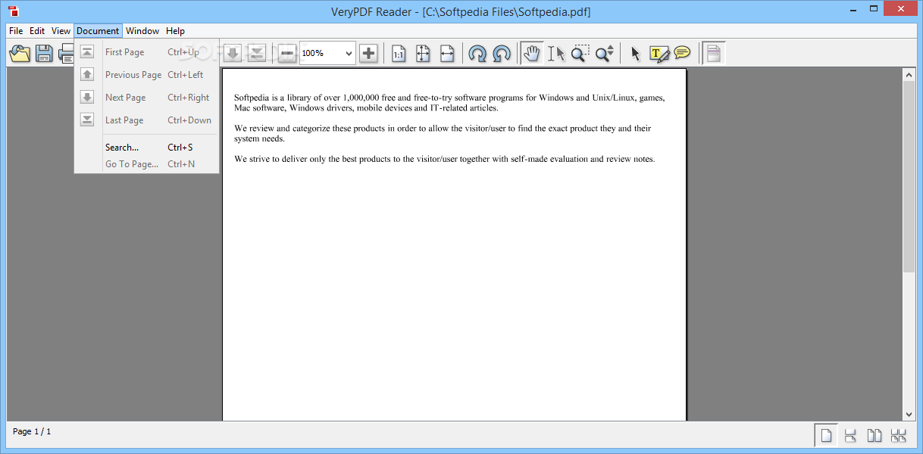This screenshot has height=454, width=923.
Task: Select the text selection cursor tool
Action: tap(556, 53)
